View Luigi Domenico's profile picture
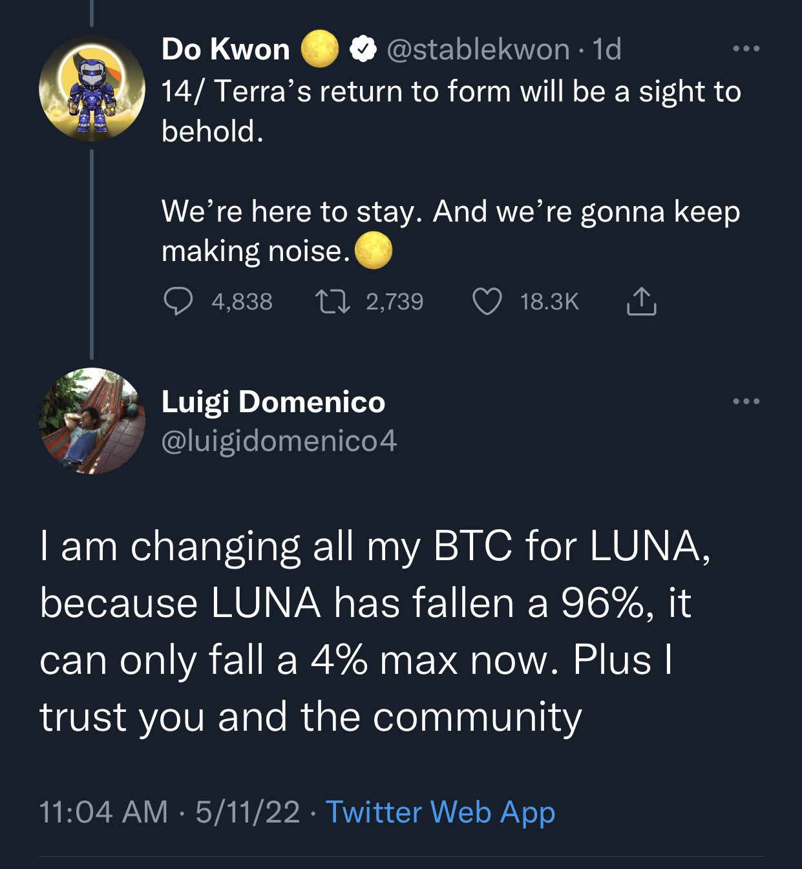The width and height of the screenshot is (802, 869). point(92,421)
